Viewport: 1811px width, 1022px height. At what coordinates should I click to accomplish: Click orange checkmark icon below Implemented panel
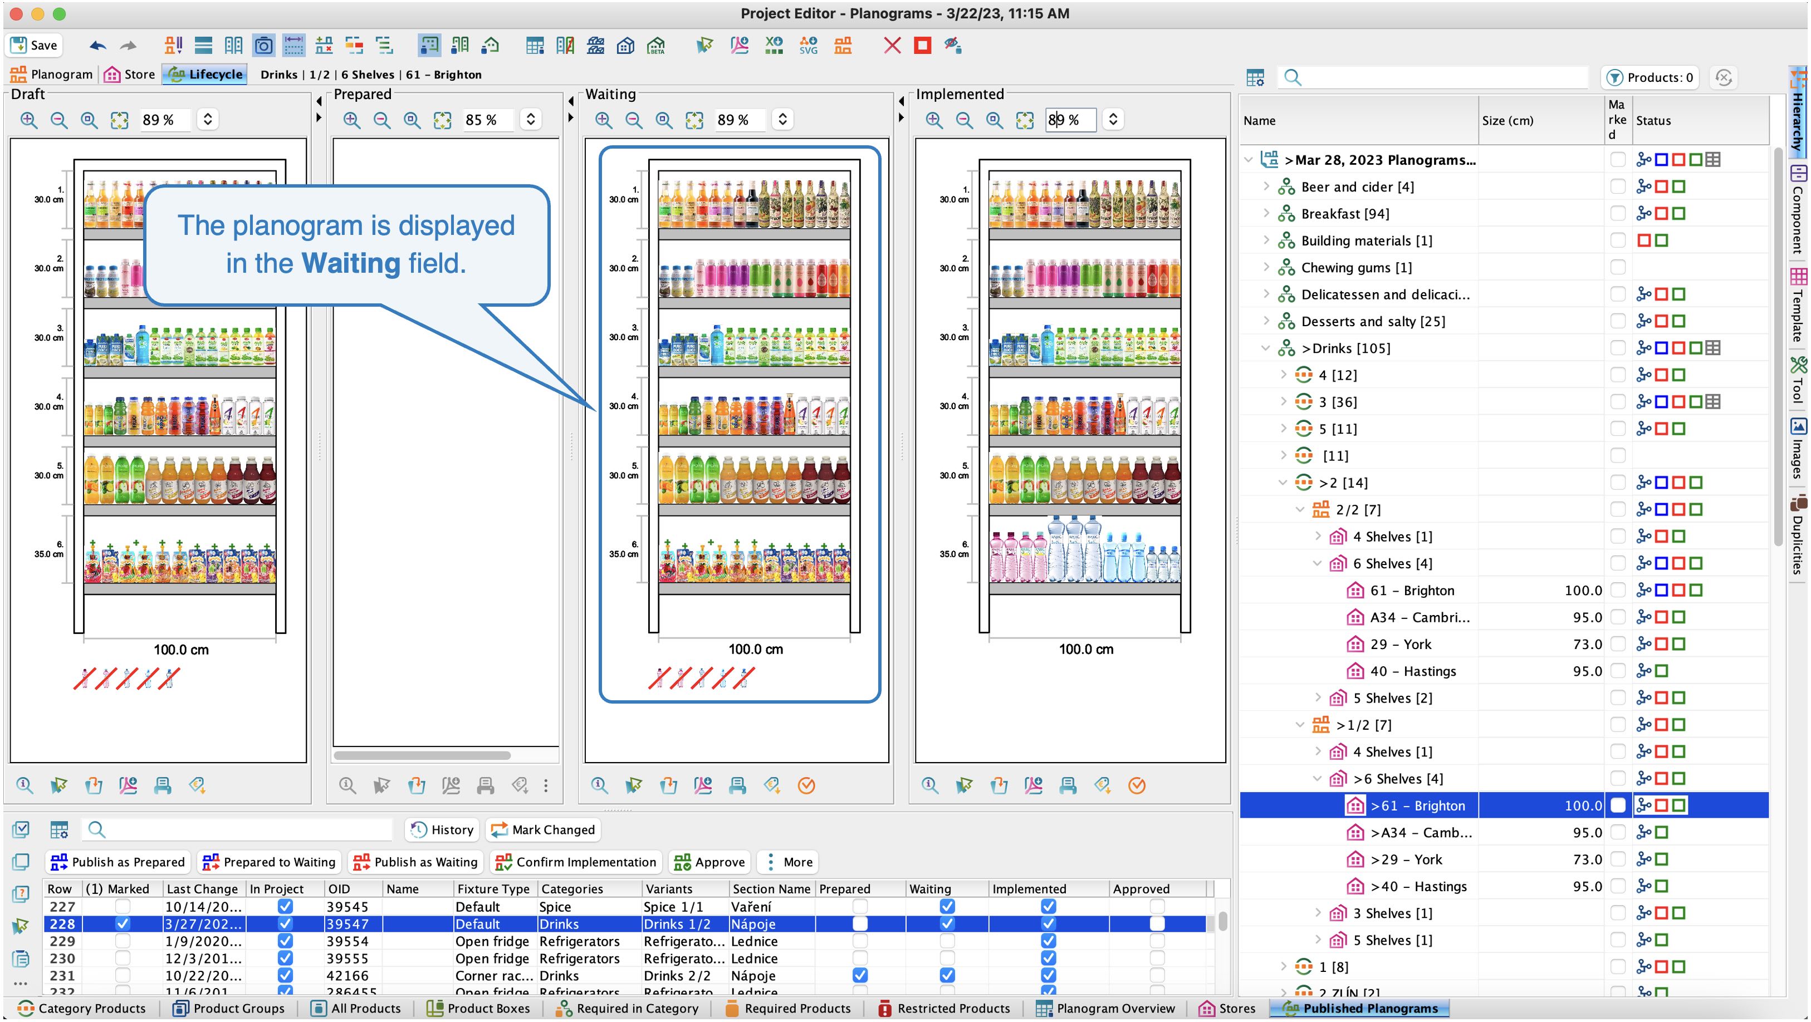pos(1136,785)
